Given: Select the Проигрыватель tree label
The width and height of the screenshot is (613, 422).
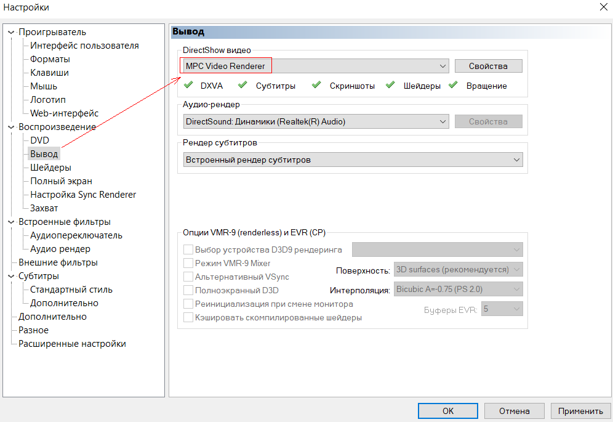Looking at the screenshot, I should click(52, 32).
